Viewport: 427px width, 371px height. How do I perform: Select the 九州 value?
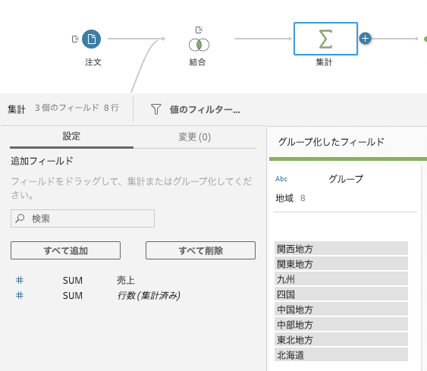pyautogui.click(x=341, y=279)
